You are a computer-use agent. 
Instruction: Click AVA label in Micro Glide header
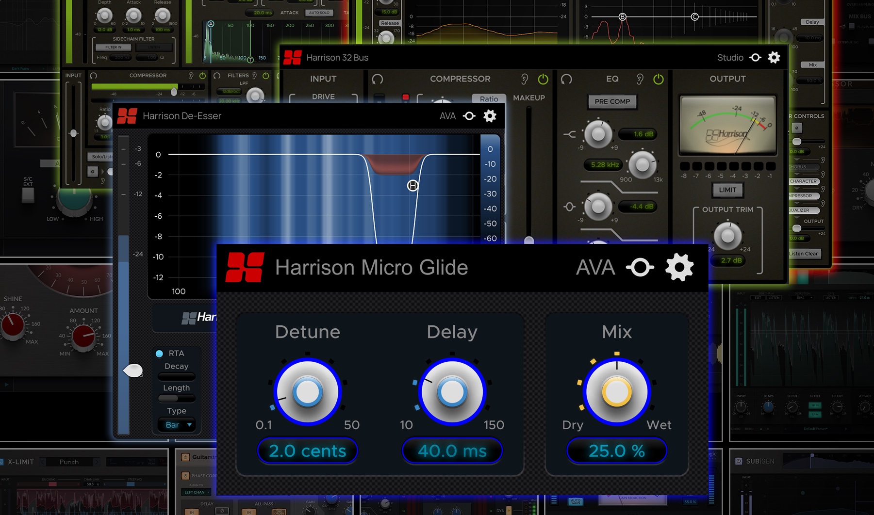tap(595, 267)
